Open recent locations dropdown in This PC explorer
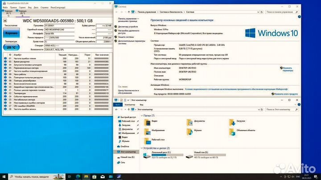321x180 pixels. [125, 110]
